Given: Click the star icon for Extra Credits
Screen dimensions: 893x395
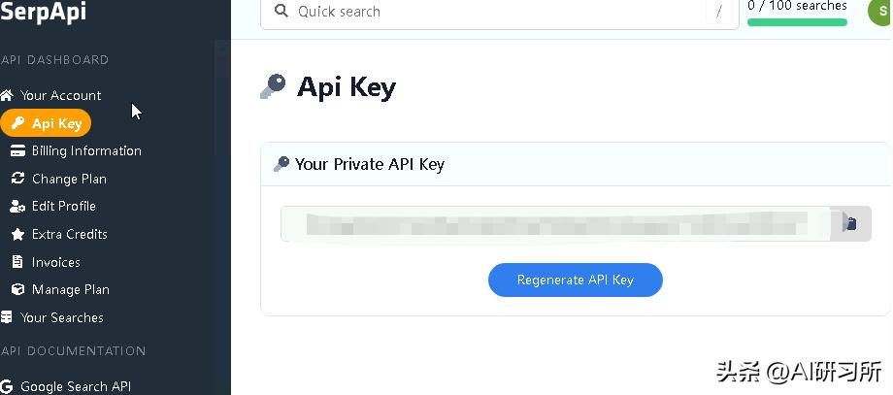Looking at the screenshot, I should (x=17, y=234).
